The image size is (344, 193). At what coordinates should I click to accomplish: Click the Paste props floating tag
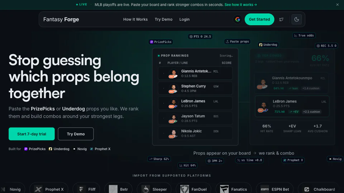pos(237,41)
